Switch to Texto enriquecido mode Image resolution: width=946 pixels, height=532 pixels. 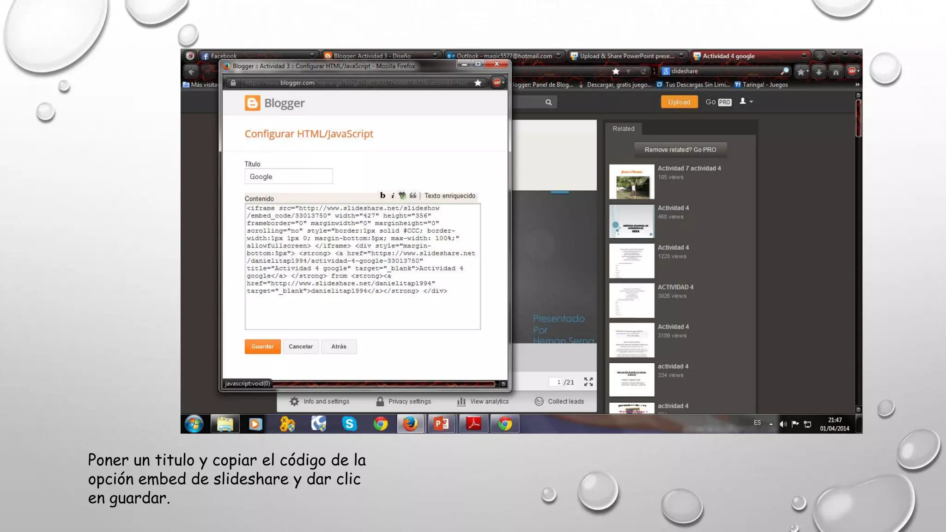(450, 196)
